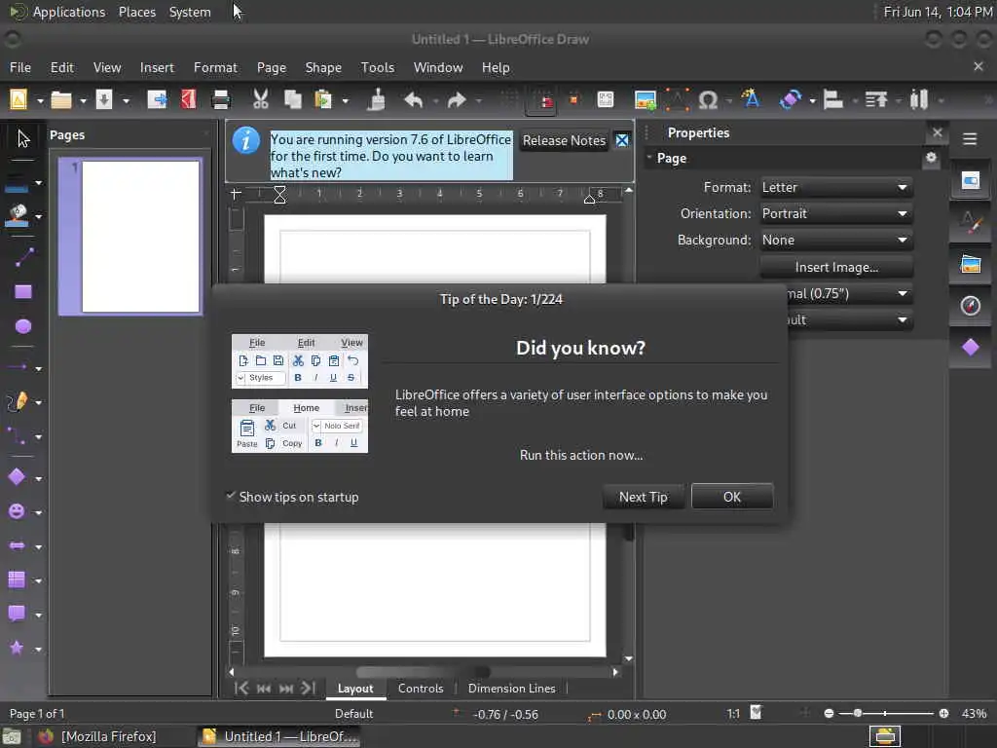This screenshot has height=748, width=997.
Task: Export directly as PDF icon
Action: pyautogui.click(x=189, y=100)
